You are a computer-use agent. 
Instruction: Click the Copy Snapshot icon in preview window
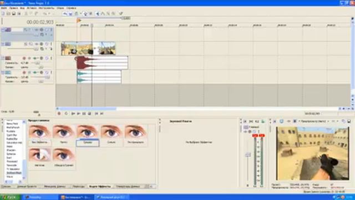343,122
